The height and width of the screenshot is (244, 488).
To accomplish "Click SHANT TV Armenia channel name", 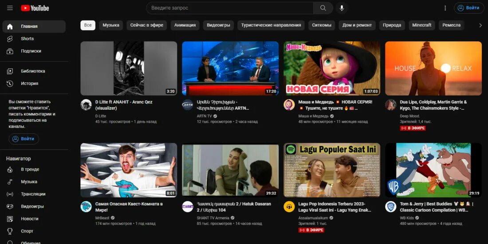I will 213,218.
